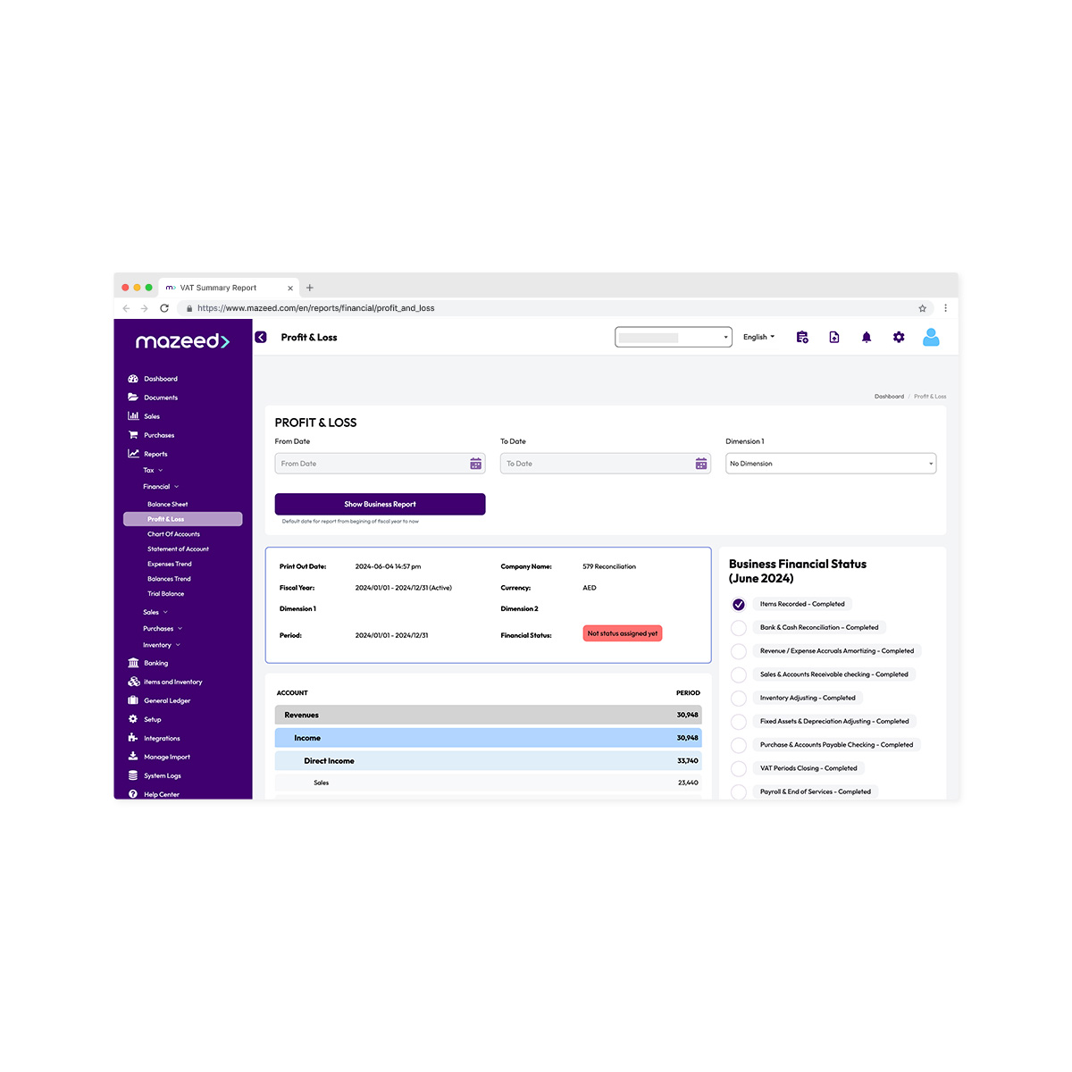
Task: Check Revenue / Expense Accruals Amortizing - Completed
Action: [739, 651]
